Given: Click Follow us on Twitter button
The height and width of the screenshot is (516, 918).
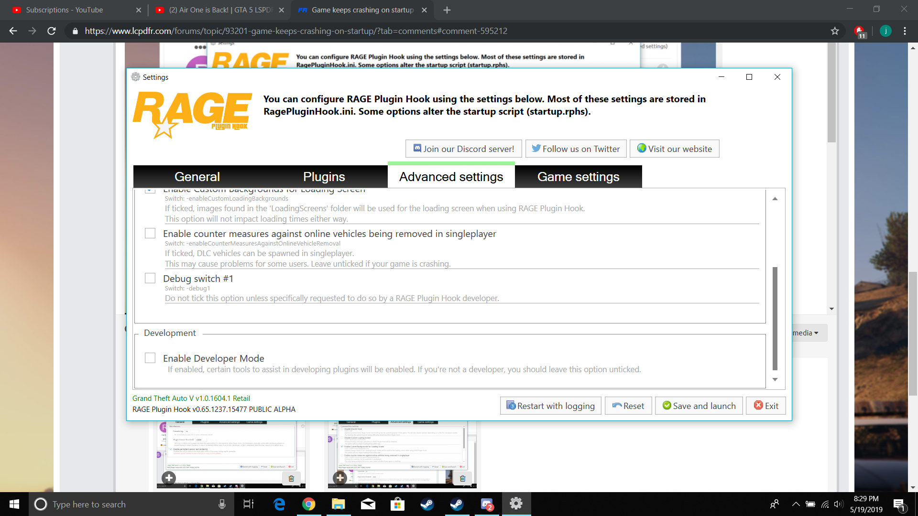Looking at the screenshot, I should point(576,149).
